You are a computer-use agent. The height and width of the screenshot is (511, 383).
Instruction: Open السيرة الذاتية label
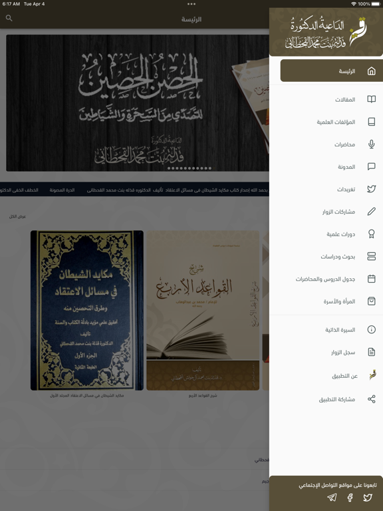340,330
